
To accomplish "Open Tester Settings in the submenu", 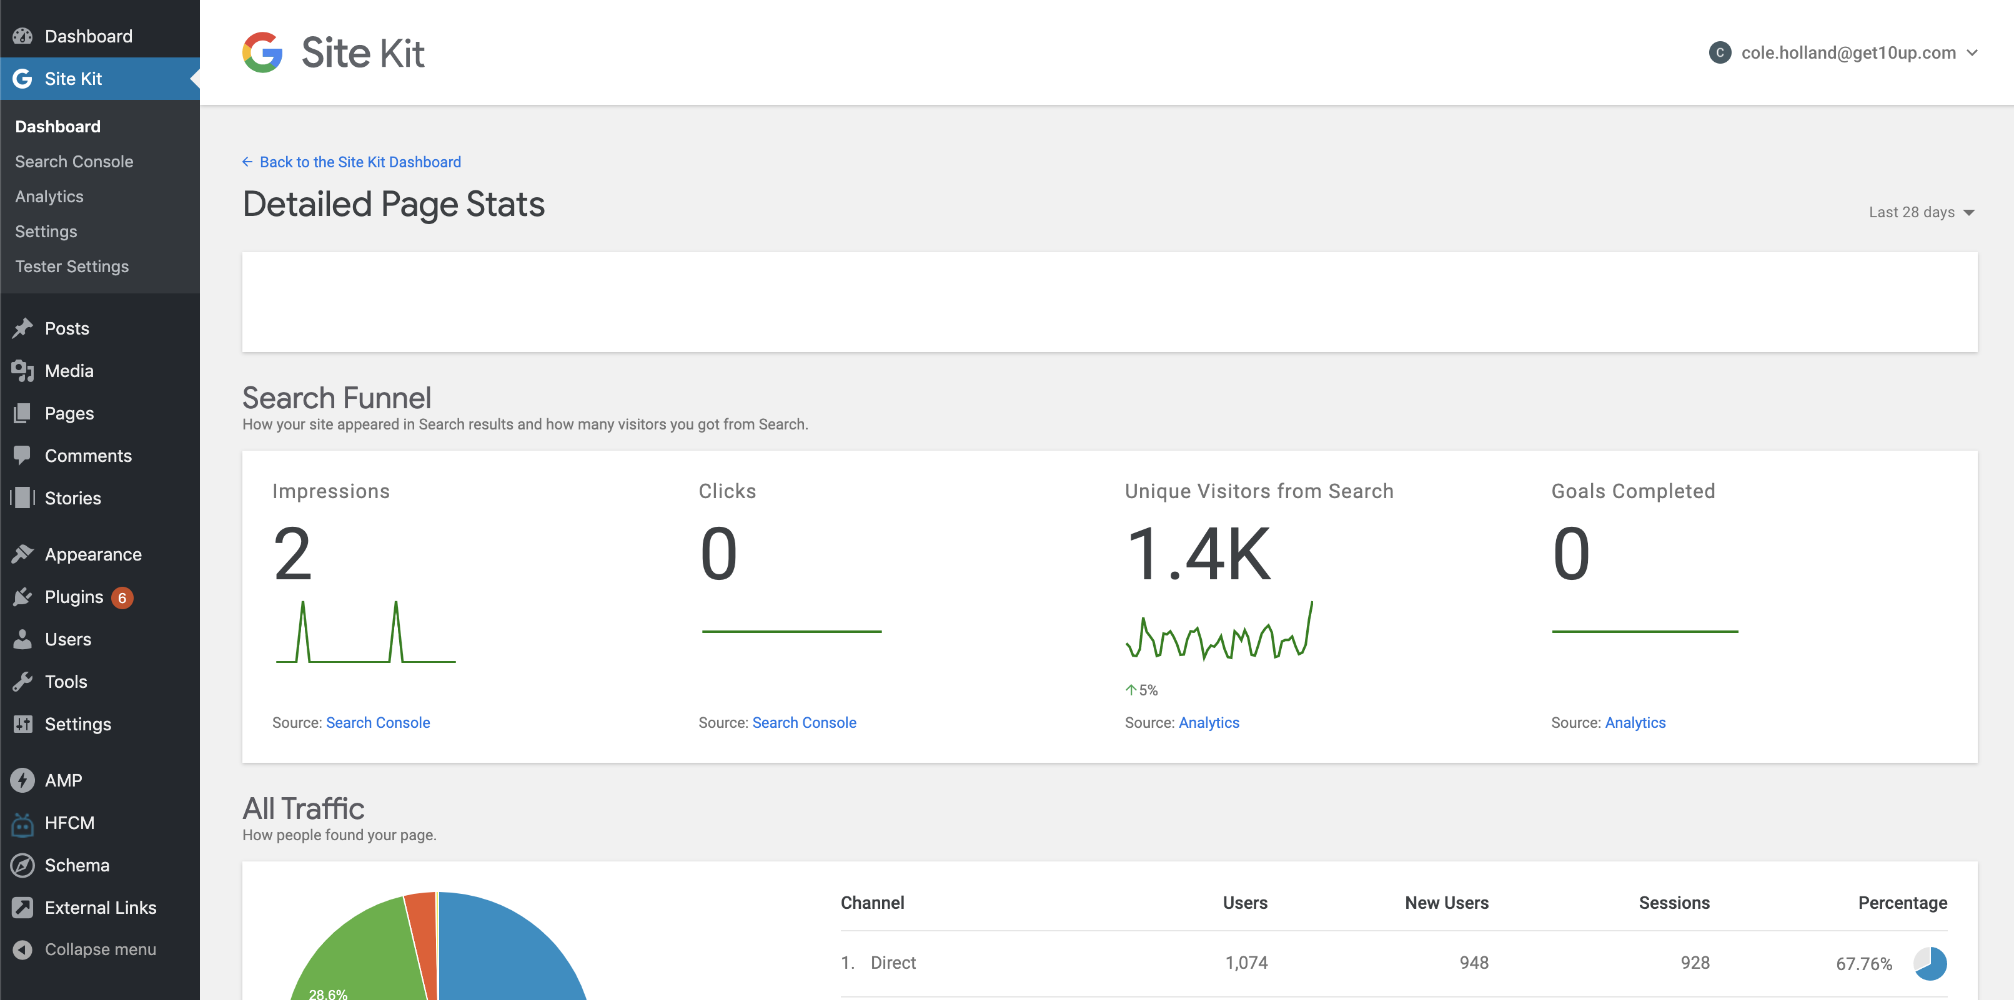I will 72,267.
